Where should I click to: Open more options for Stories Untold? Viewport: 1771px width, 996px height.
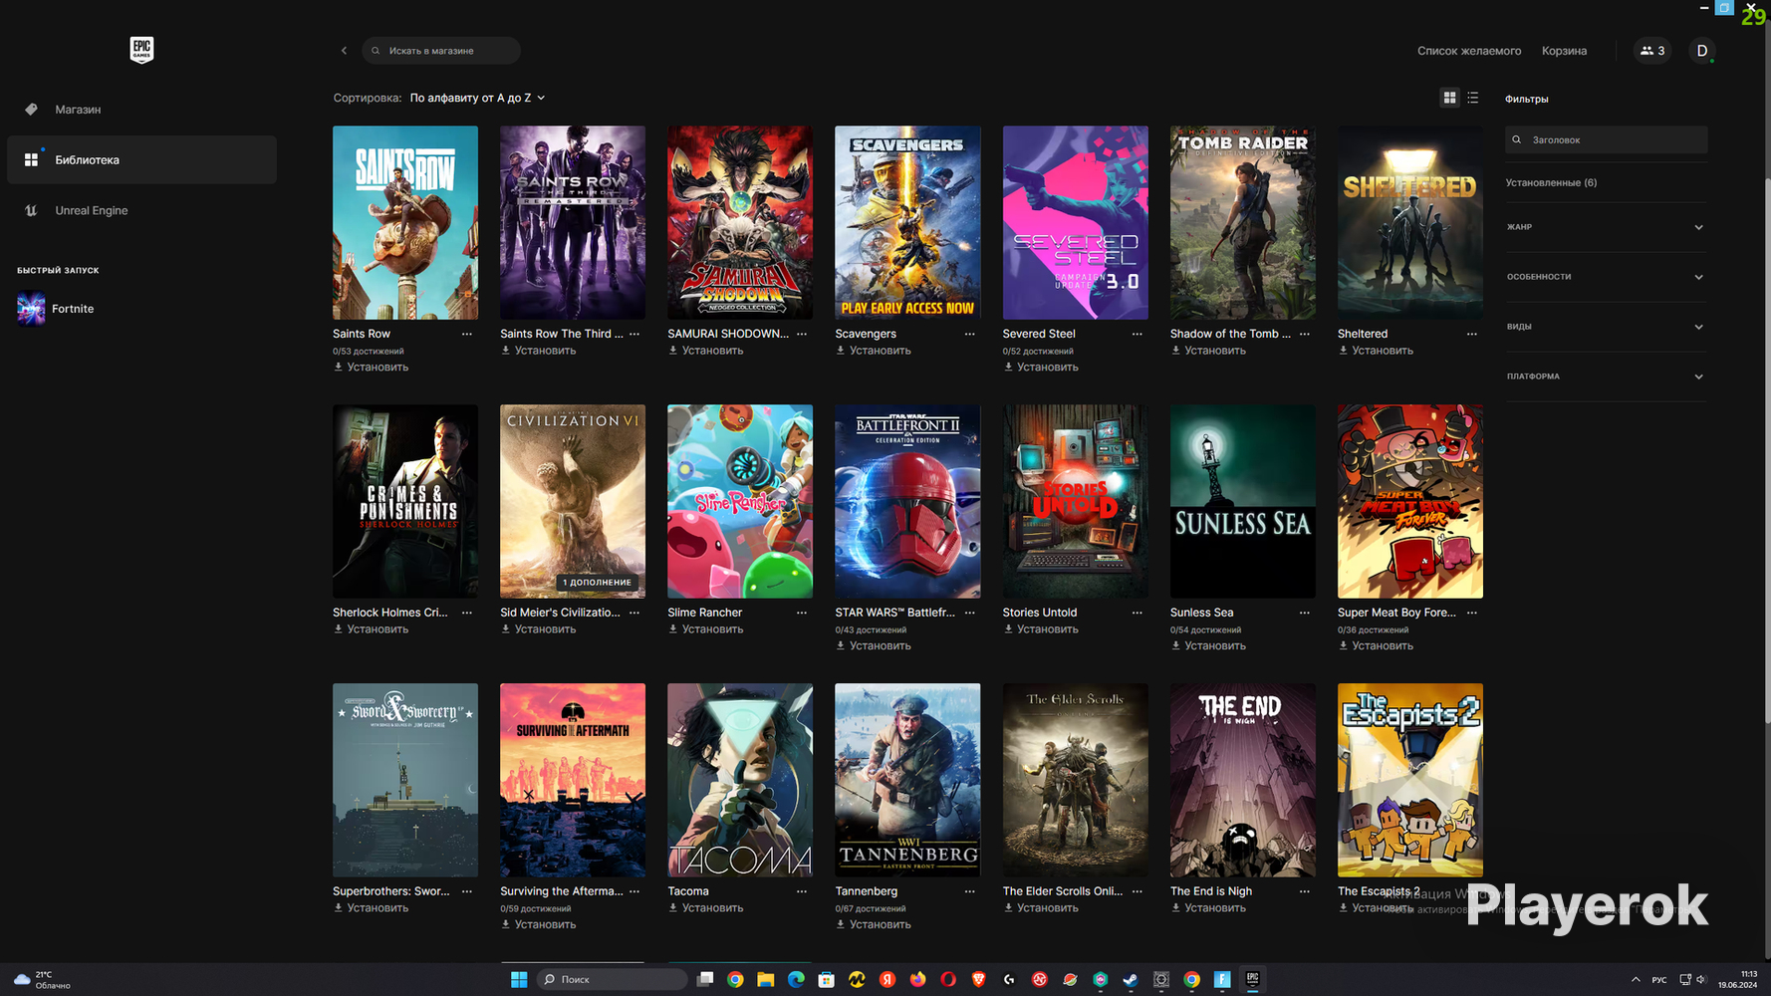pyautogui.click(x=1137, y=613)
